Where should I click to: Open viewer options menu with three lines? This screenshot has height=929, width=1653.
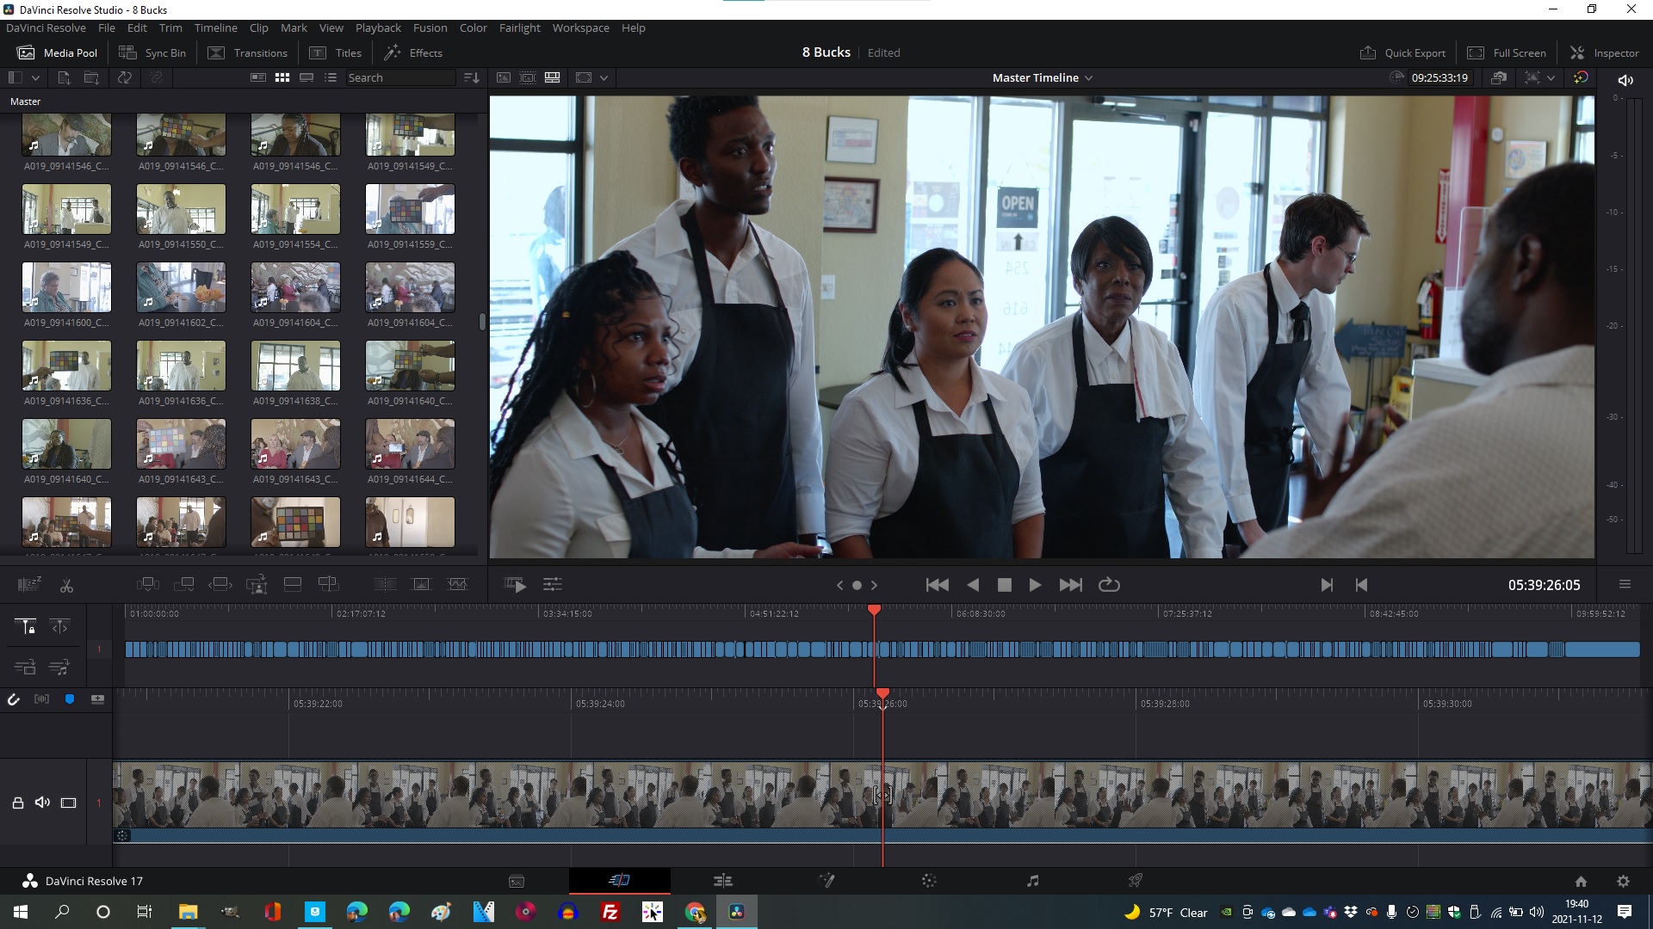1625,585
